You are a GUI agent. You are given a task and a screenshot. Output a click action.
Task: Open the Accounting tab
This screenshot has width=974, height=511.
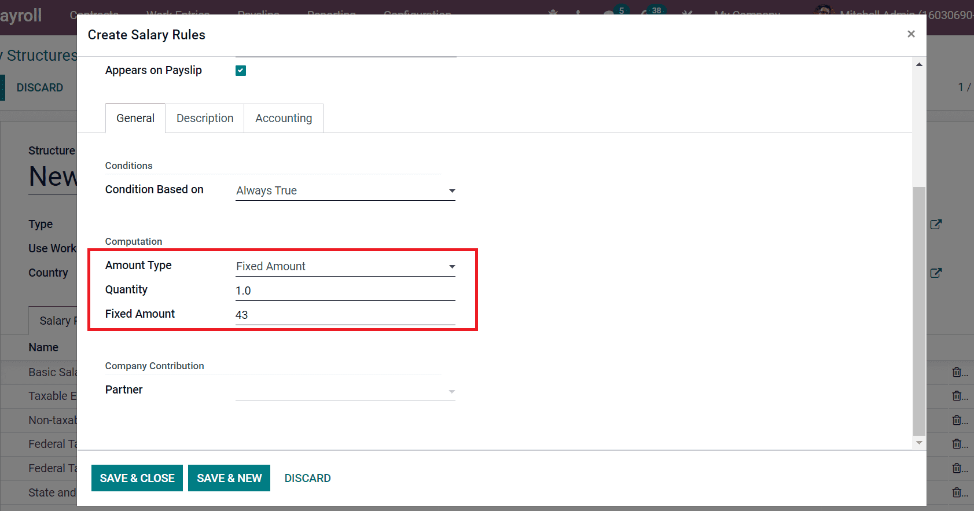point(284,118)
